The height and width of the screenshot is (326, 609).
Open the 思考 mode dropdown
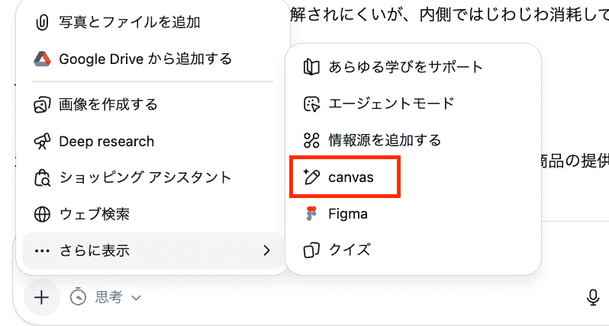tap(106, 297)
